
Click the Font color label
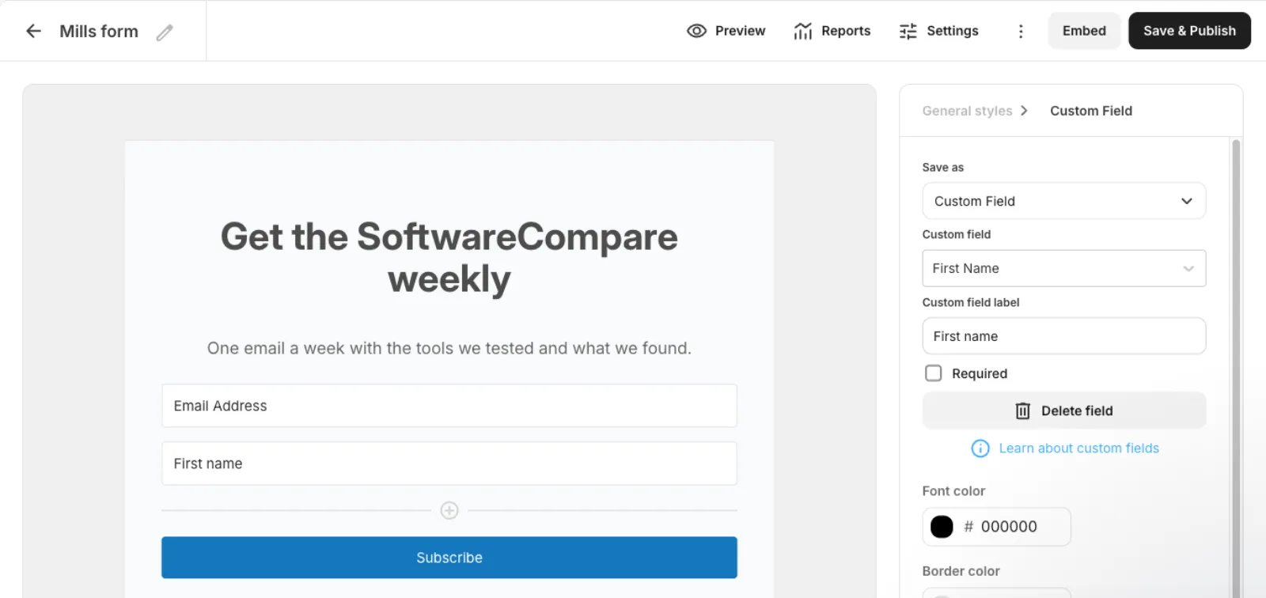[953, 491]
